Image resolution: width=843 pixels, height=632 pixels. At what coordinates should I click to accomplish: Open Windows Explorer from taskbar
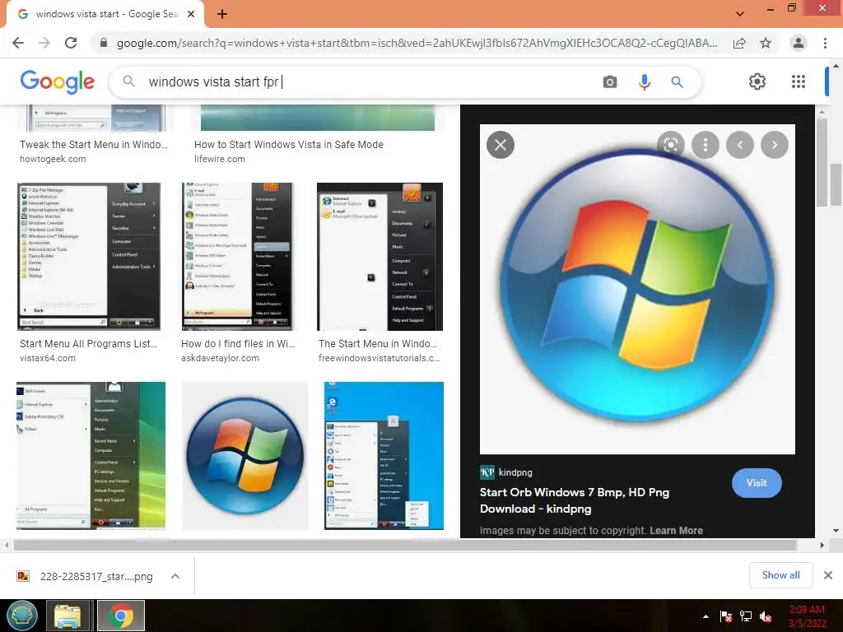coord(68,616)
